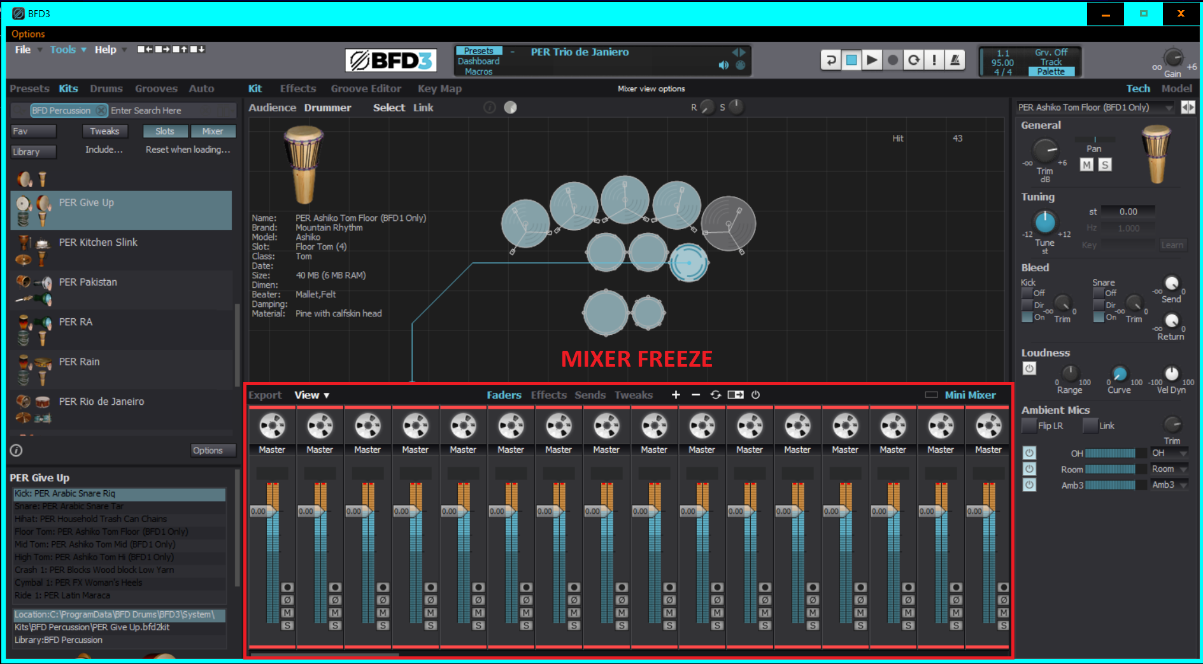Stop playback with the blue square button
The height and width of the screenshot is (664, 1203).
[851, 60]
